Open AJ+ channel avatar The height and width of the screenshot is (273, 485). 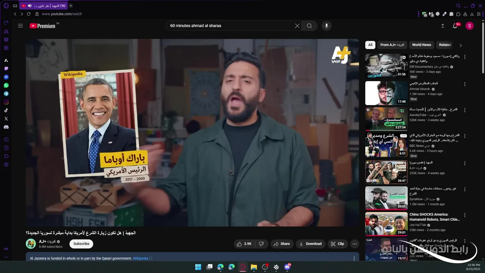31,244
